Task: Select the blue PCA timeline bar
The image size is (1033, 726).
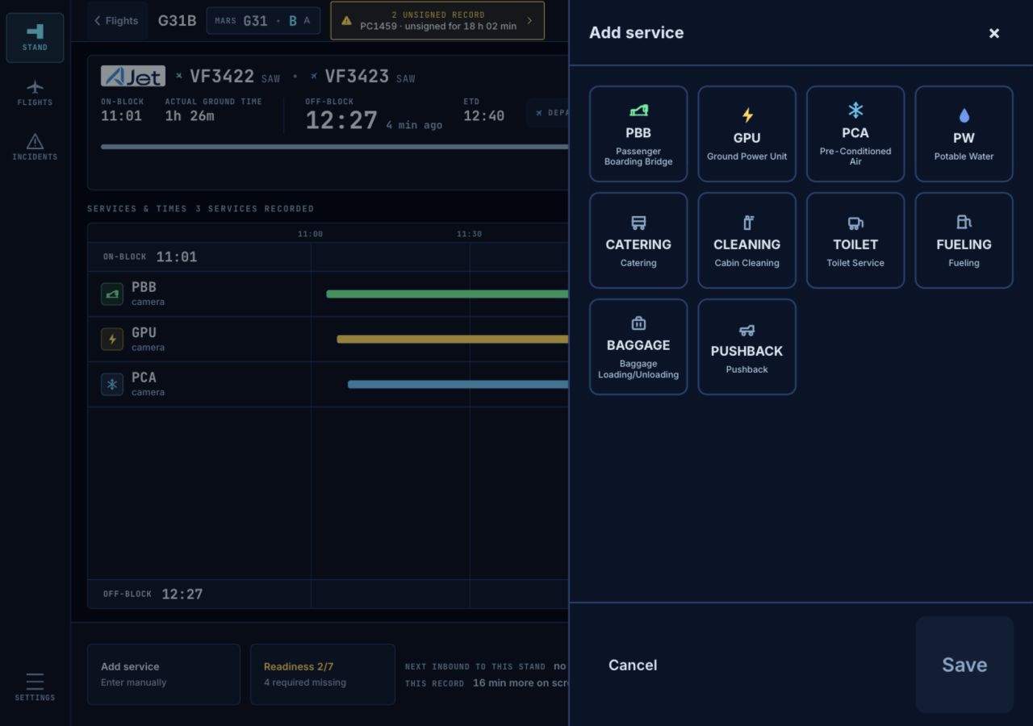Action: click(x=458, y=384)
